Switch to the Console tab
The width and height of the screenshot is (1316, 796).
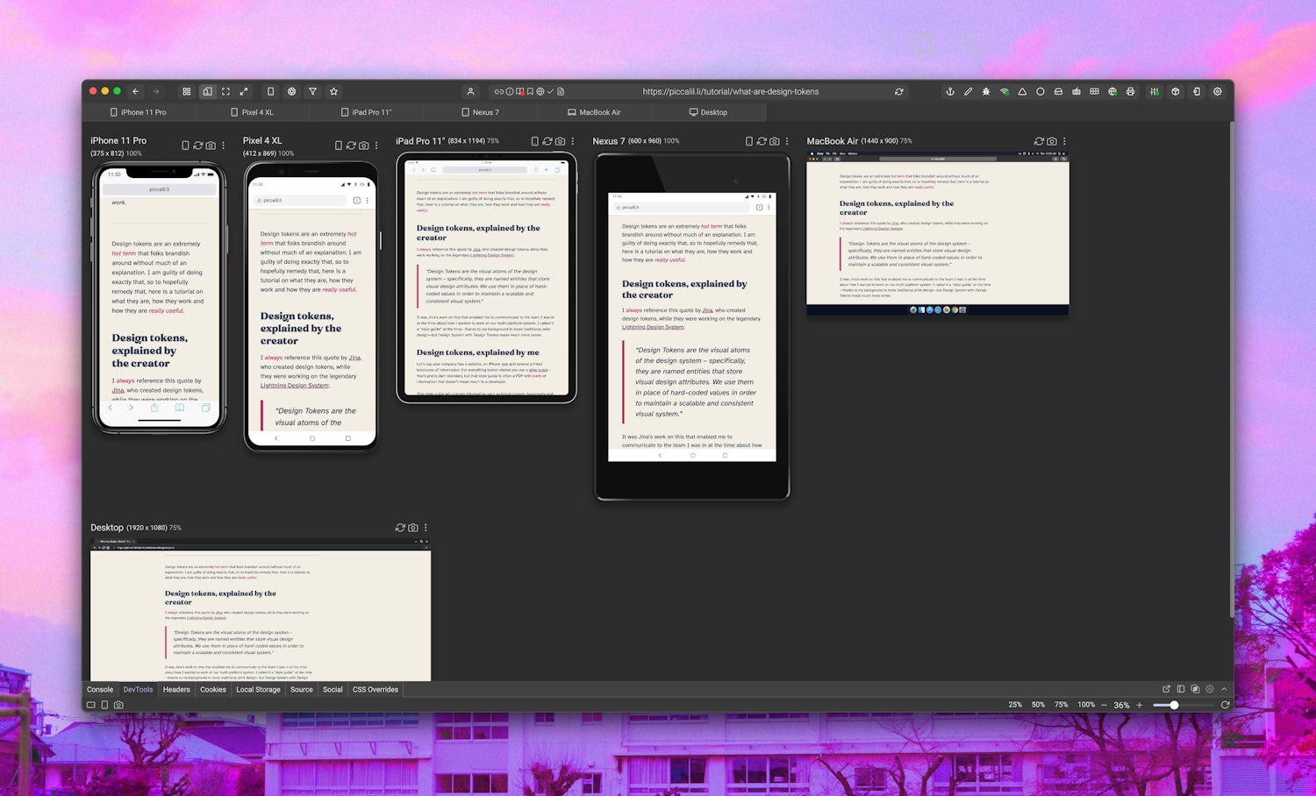[x=99, y=690]
